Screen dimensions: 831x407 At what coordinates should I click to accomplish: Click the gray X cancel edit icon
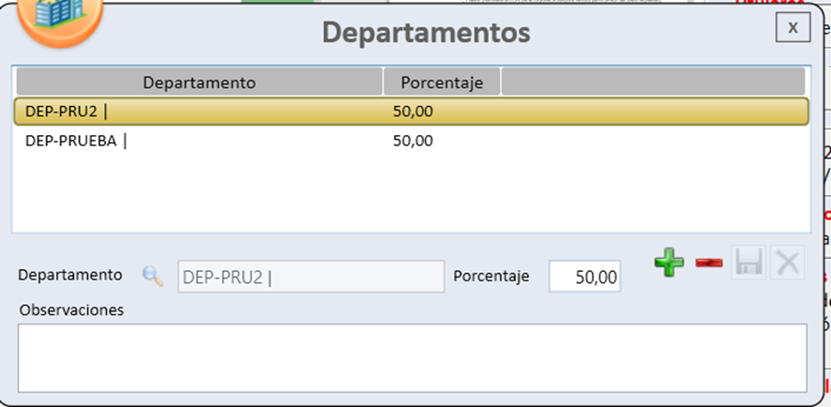787,264
